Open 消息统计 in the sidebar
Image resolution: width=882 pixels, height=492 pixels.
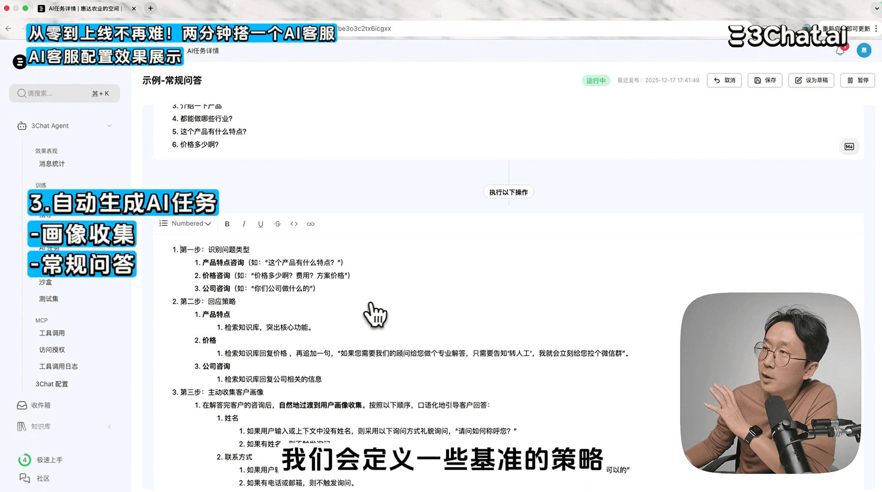coord(52,164)
